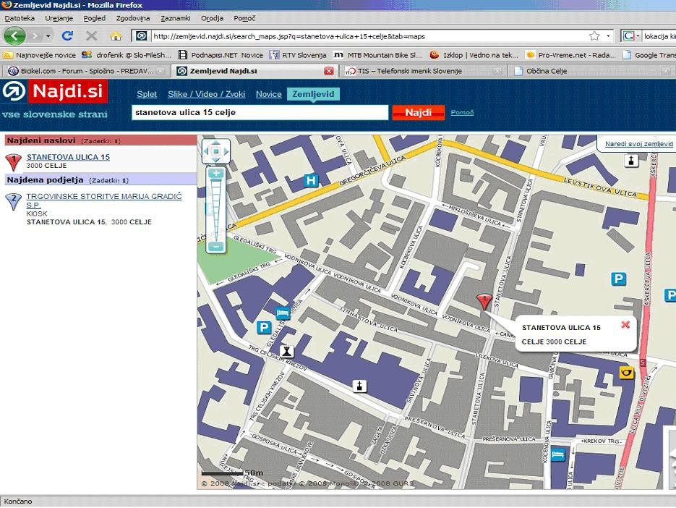The height and width of the screenshot is (508, 676).
Task: Click the red map marker on Stanetova ulica
Action: pyautogui.click(x=484, y=301)
